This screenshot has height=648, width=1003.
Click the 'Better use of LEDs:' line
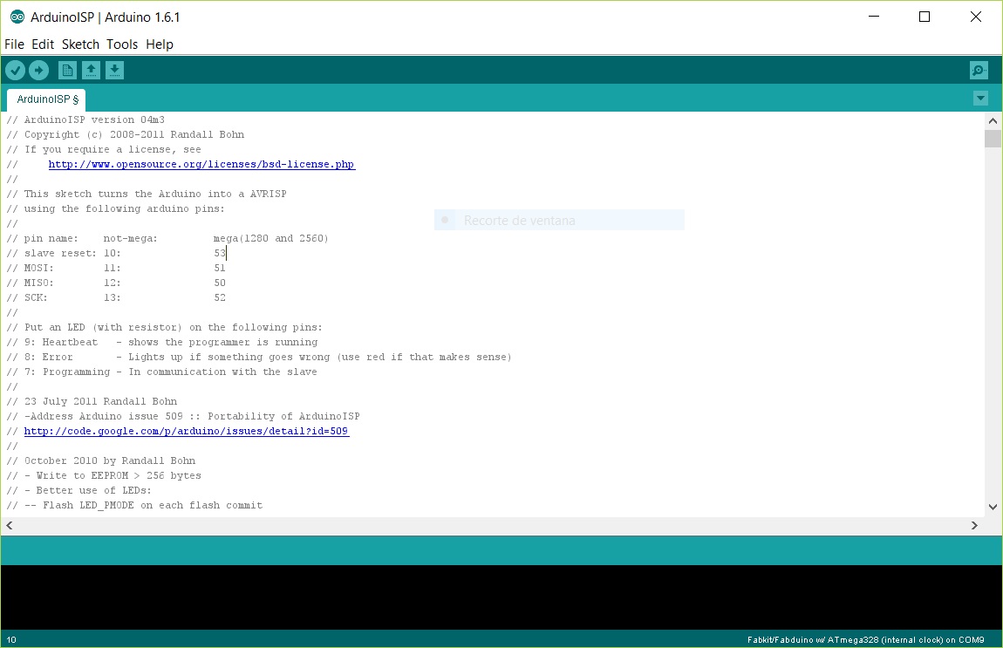(x=78, y=490)
